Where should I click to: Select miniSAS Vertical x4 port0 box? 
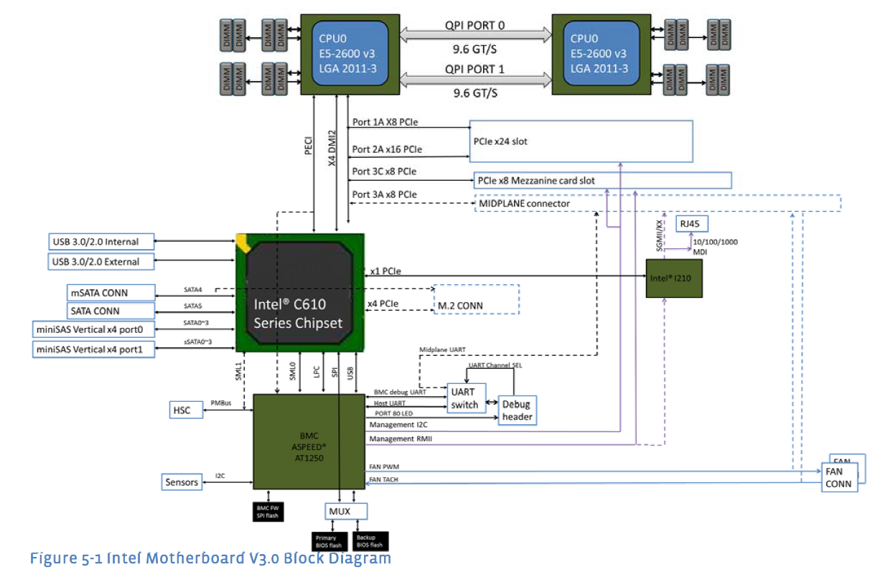coord(93,330)
